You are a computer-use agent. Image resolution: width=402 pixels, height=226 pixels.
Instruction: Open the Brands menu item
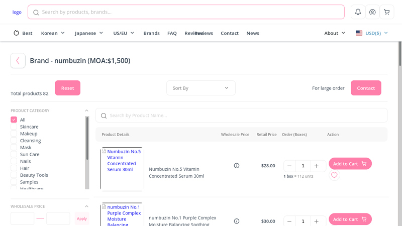click(x=152, y=33)
